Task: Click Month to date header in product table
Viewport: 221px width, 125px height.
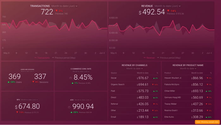Action: [197, 73]
